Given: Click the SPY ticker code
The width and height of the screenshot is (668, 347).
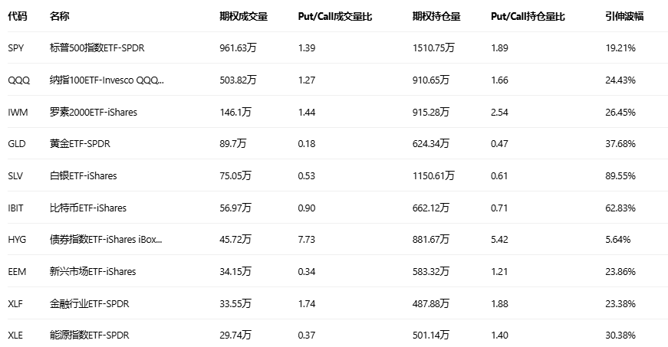Looking at the screenshot, I should (x=16, y=48).
